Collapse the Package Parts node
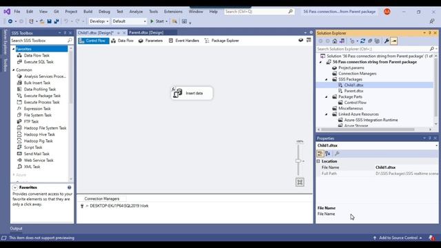The width and height of the screenshot is (441, 248). pyautogui.click(x=327, y=97)
